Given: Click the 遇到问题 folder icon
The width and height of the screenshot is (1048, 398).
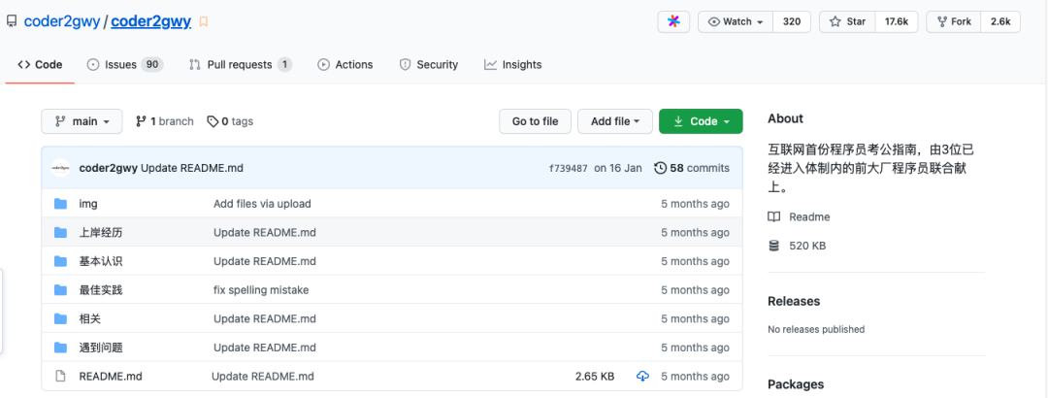Looking at the screenshot, I should coord(61,348).
